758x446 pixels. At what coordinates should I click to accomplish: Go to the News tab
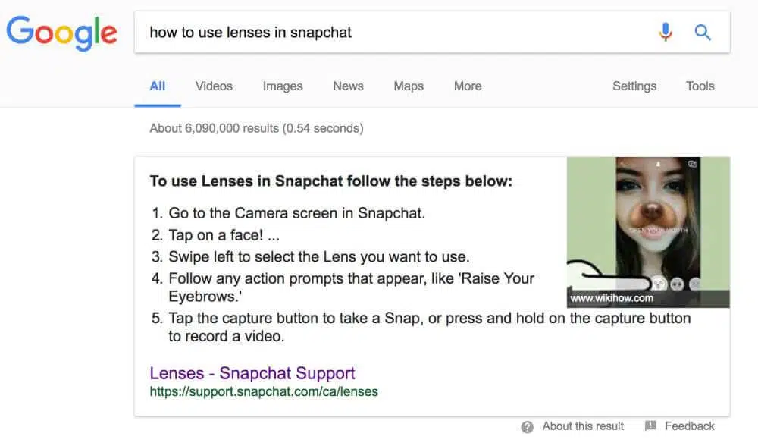click(x=348, y=86)
